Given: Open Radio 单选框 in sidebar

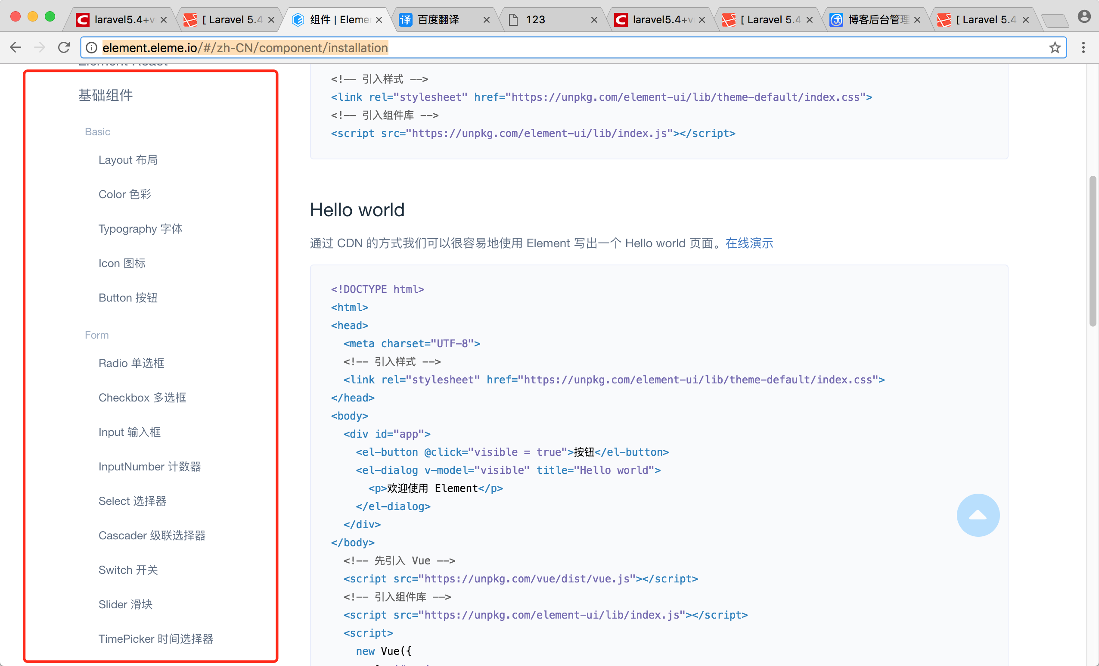Looking at the screenshot, I should 132,363.
